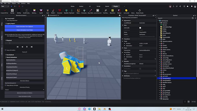The width and height of the screenshot is (197, 111).
Task: Select the Brushtool plugin
Action: pyautogui.click(x=60, y=11)
